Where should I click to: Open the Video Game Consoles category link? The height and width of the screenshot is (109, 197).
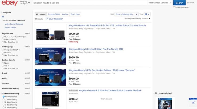coord(14,24)
